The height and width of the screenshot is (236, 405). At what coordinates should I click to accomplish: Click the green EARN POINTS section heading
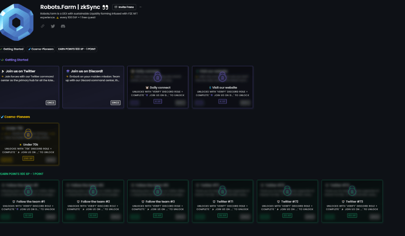(22, 174)
